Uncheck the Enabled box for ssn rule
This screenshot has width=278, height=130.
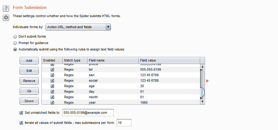[x=52, y=75]
